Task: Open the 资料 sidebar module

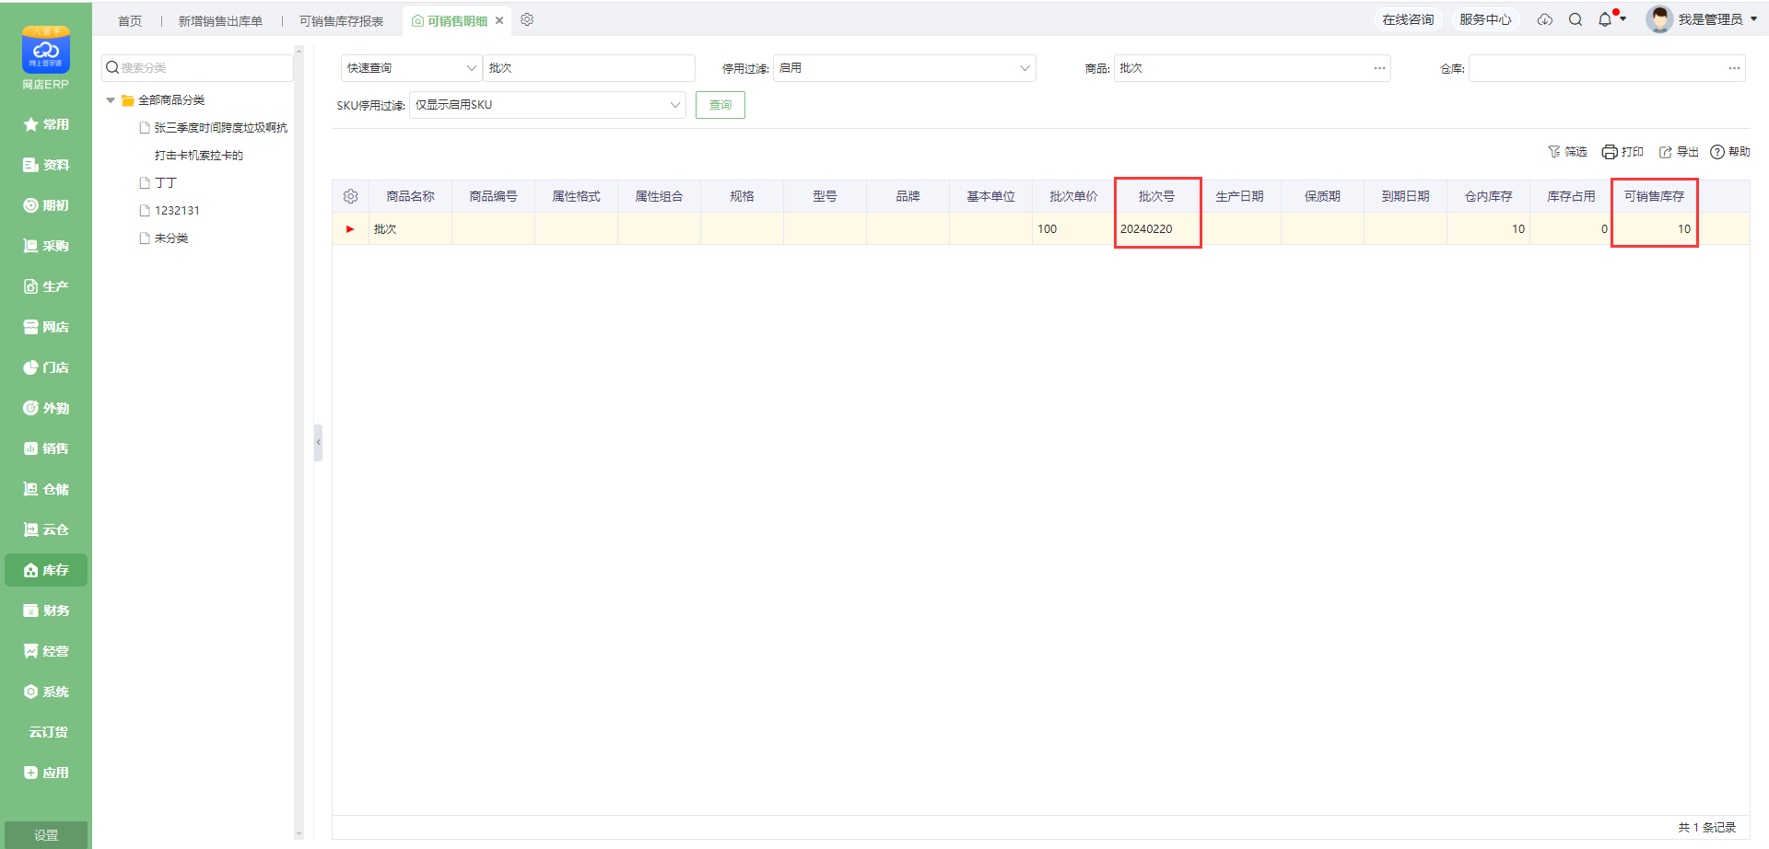Action: pyautogui.click(x=46, y=165)
